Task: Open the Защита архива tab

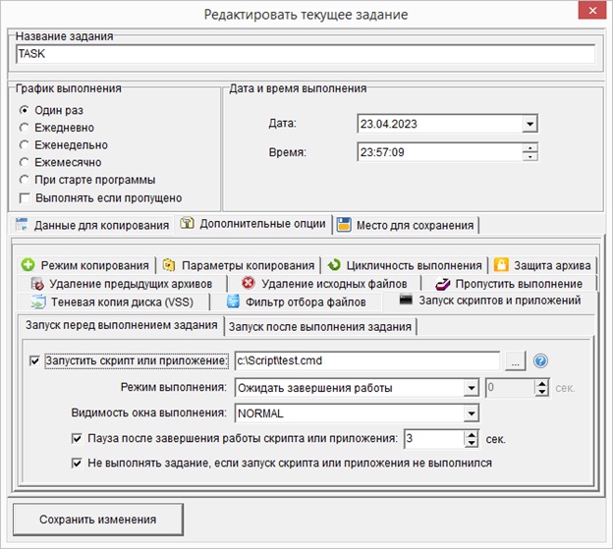Action: pyautogui.click(x=542, y=265)
